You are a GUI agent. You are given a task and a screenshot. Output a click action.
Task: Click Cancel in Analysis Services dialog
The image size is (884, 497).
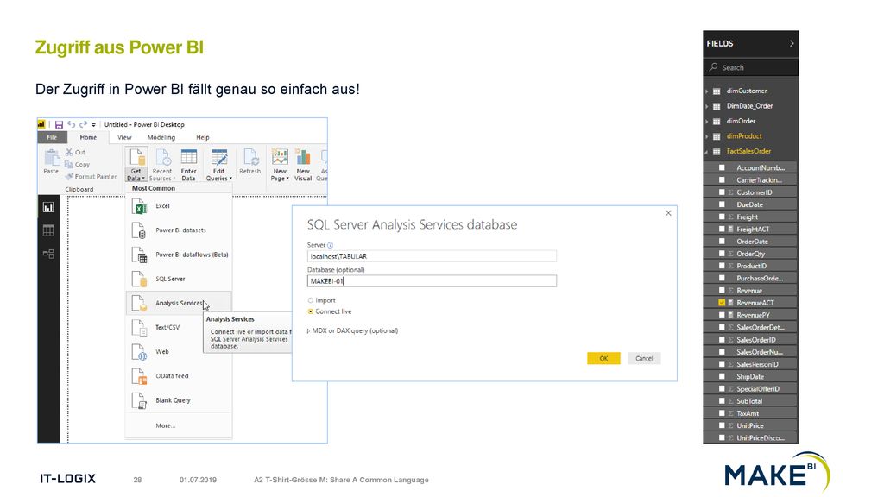coord(644,358)
